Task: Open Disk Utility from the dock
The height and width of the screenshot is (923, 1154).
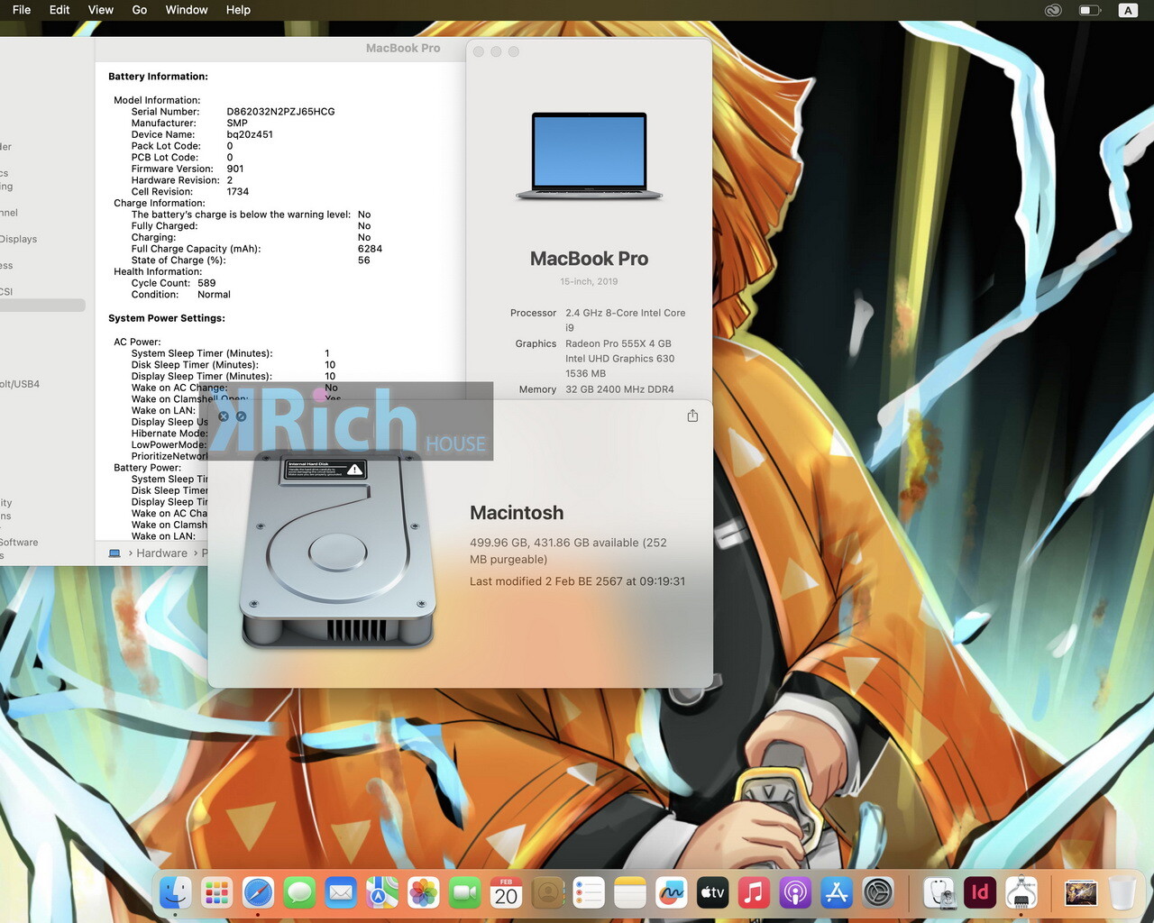Action: tap(940, 892)
